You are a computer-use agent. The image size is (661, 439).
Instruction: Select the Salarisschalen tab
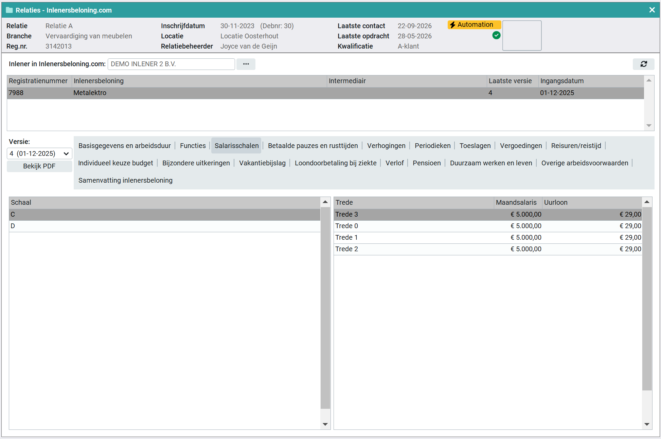[x=236, y=146]
